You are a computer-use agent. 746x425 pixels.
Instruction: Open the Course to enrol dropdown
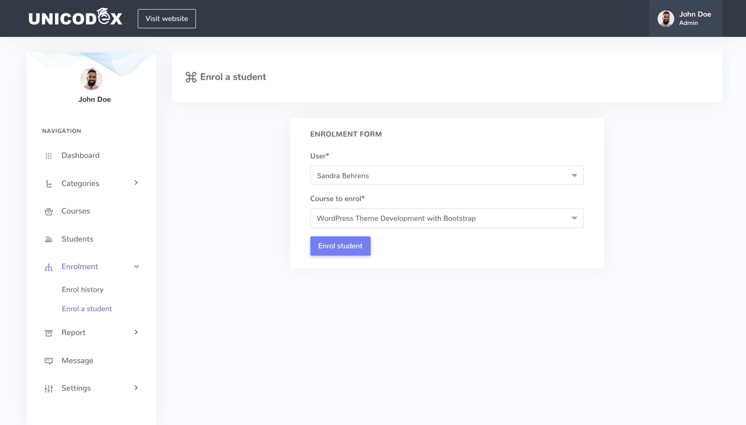447,218
